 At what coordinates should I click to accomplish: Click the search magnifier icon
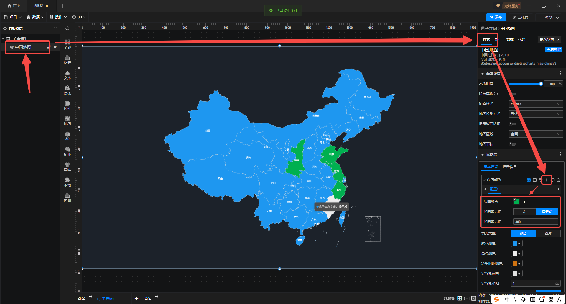(68, 29)
